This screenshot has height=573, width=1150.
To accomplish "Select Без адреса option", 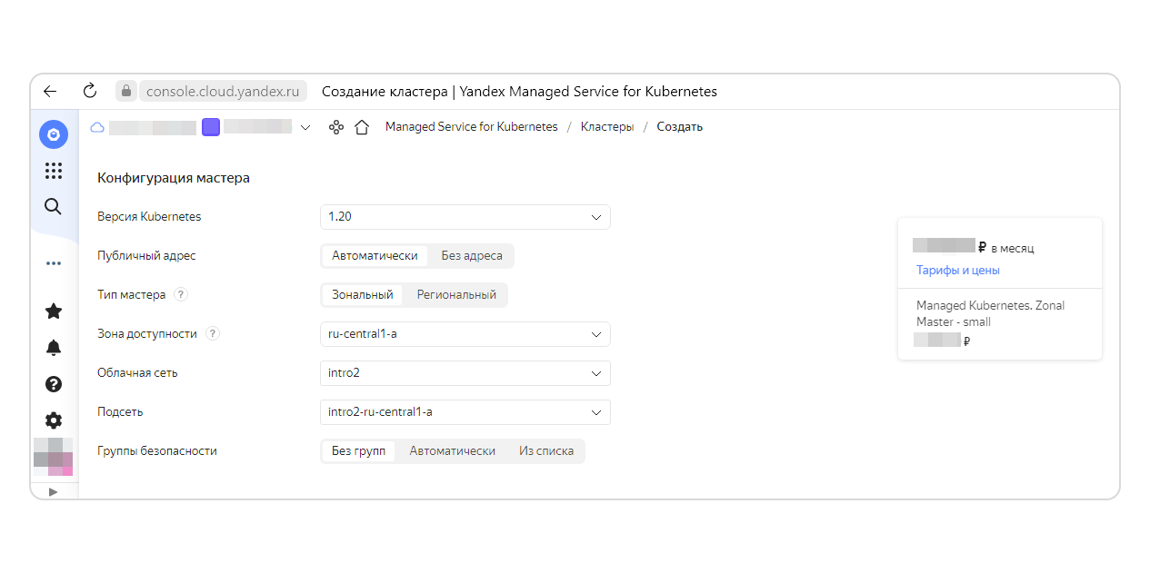I will tap(472, 256).
